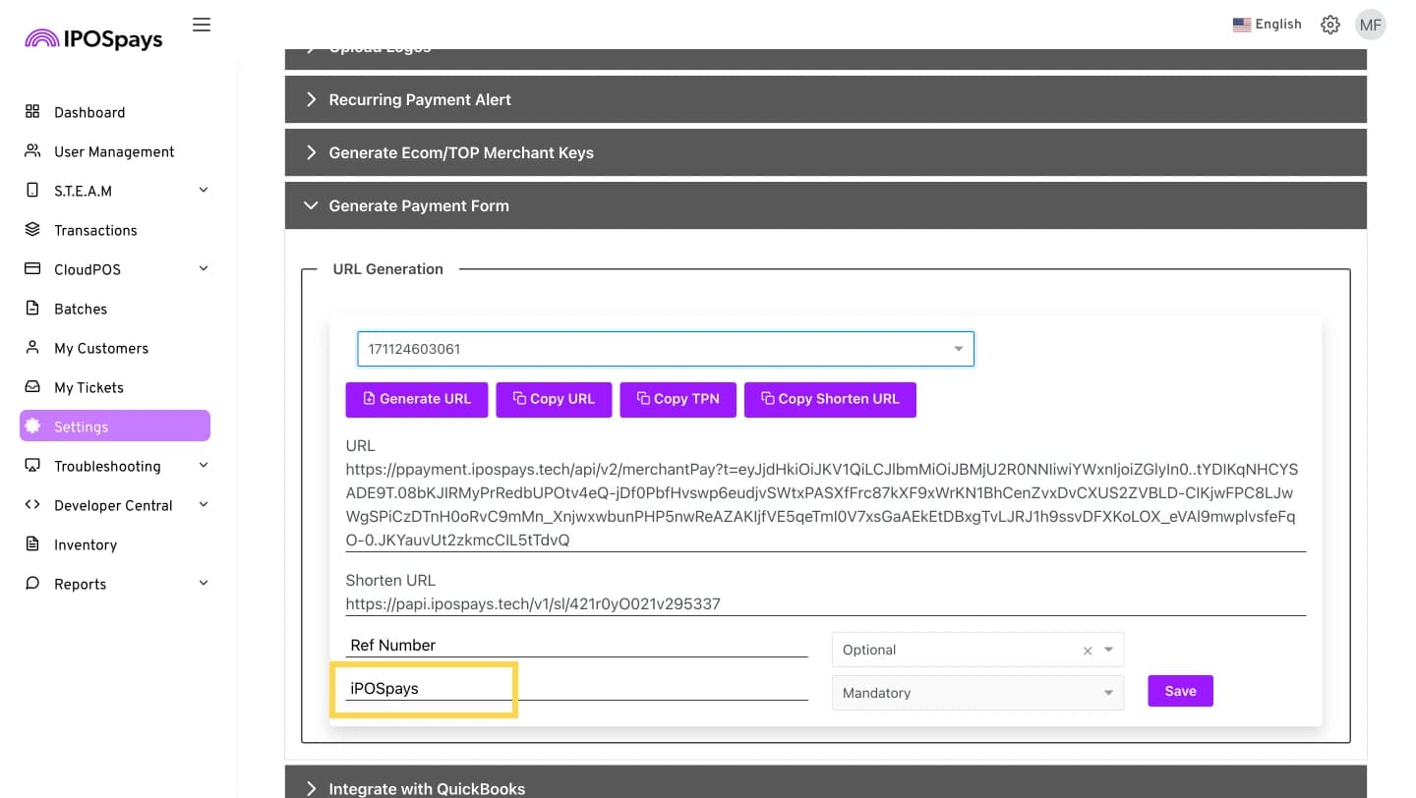
Task: Expand the Troubleshooting submenu chevron
Action: 204,465
